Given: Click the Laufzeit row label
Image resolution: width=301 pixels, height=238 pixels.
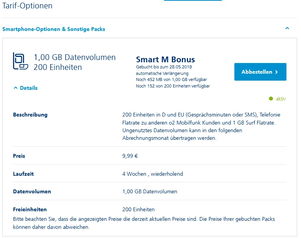Looking at the screenshot, I should [23, 174].
